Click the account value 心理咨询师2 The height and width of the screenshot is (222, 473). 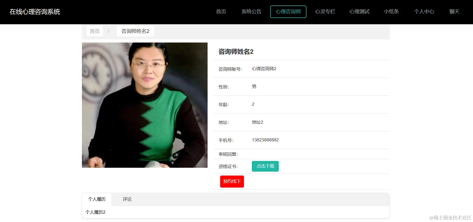[264, 69]
